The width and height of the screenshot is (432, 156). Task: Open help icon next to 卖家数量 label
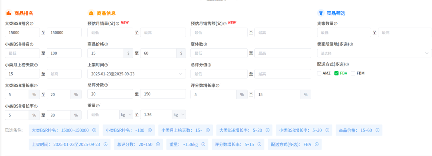coord(336,24)
